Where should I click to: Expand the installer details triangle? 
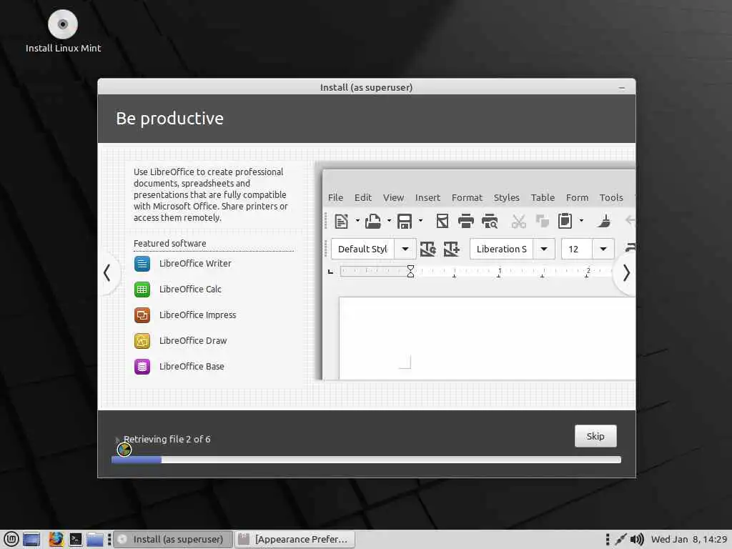117,440
